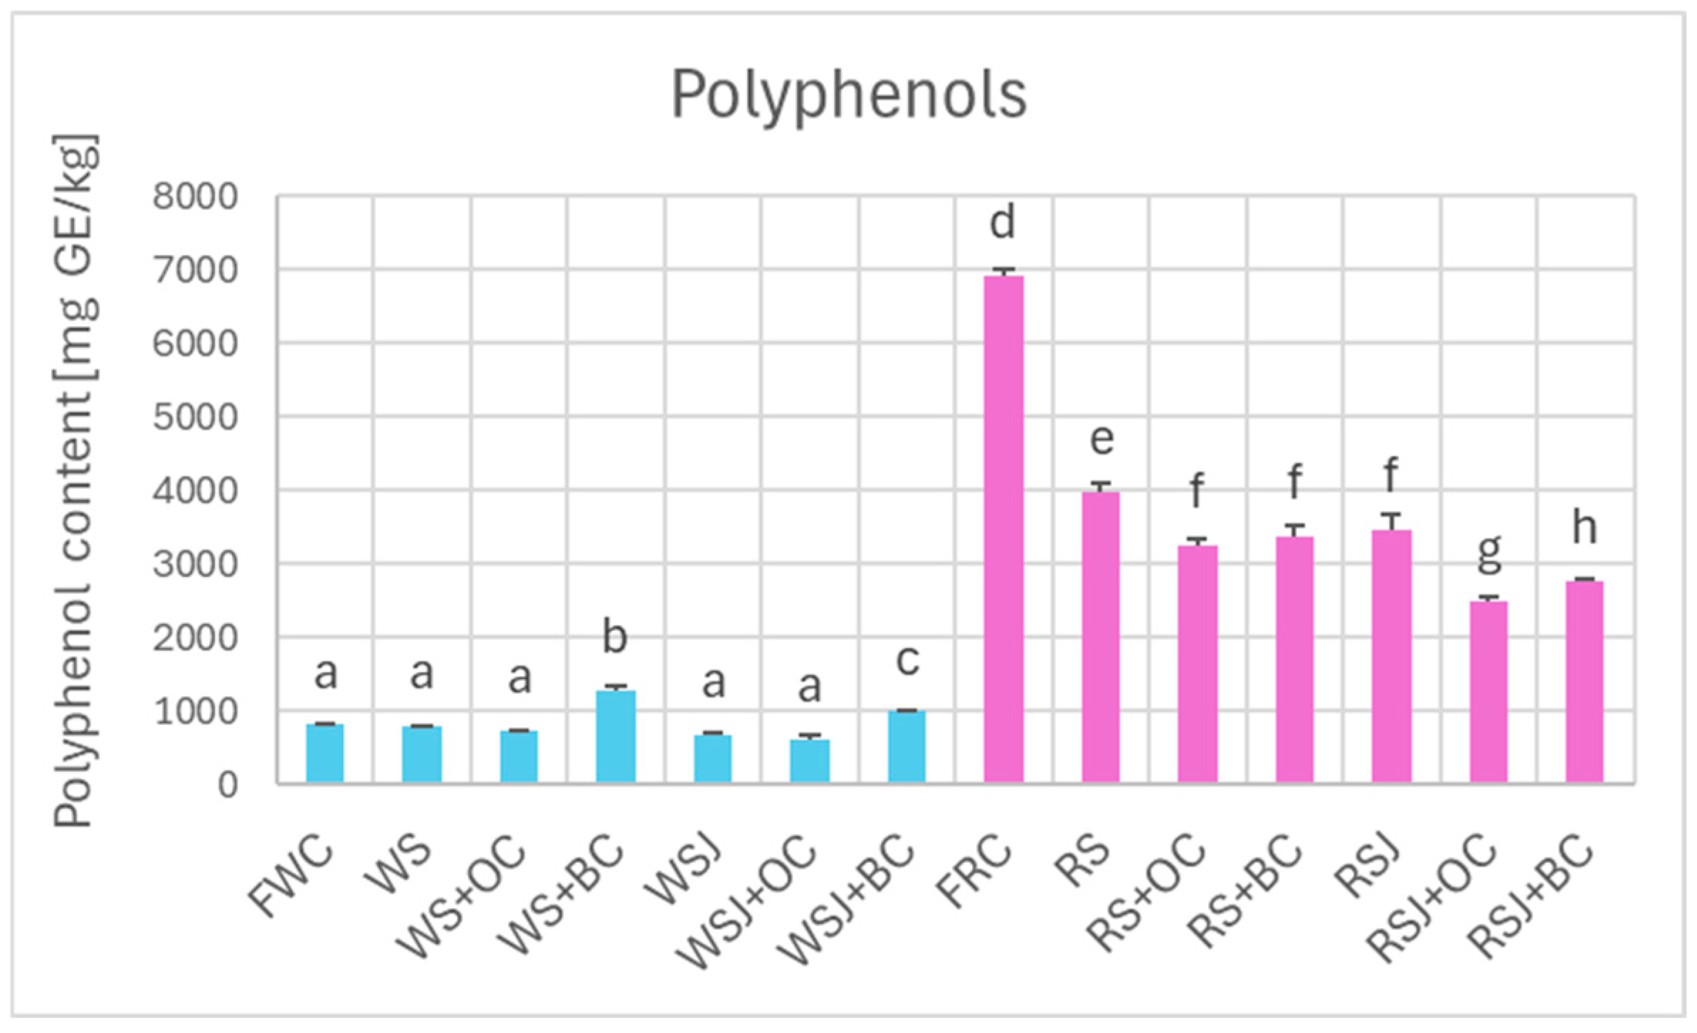
Task: Select the FWC x-axis label
Action: (293, 879)
